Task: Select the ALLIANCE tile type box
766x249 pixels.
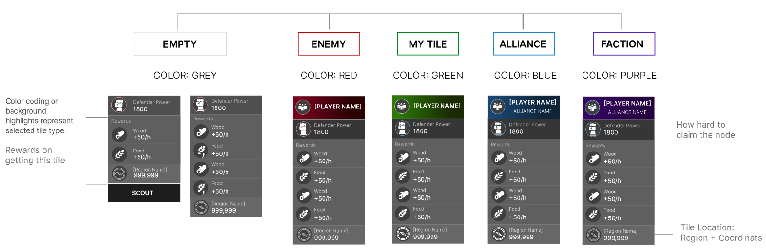Action: [x=524, y=44]
